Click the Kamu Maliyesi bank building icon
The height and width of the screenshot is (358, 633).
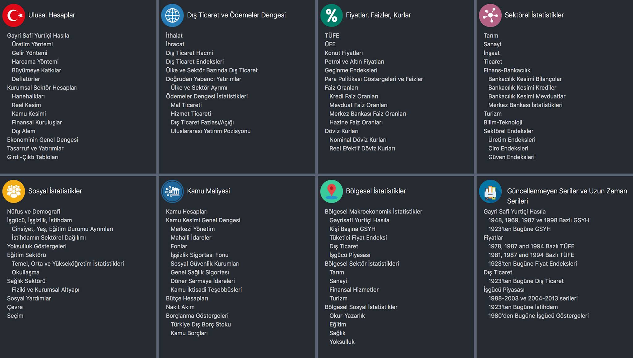(172, 191)
